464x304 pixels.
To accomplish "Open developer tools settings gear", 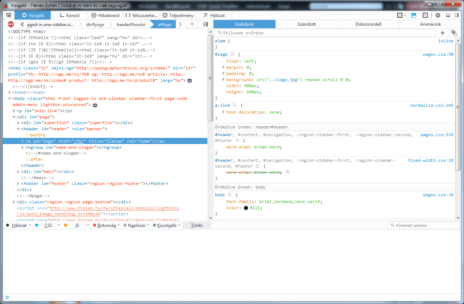I will (x=438, y=15).
